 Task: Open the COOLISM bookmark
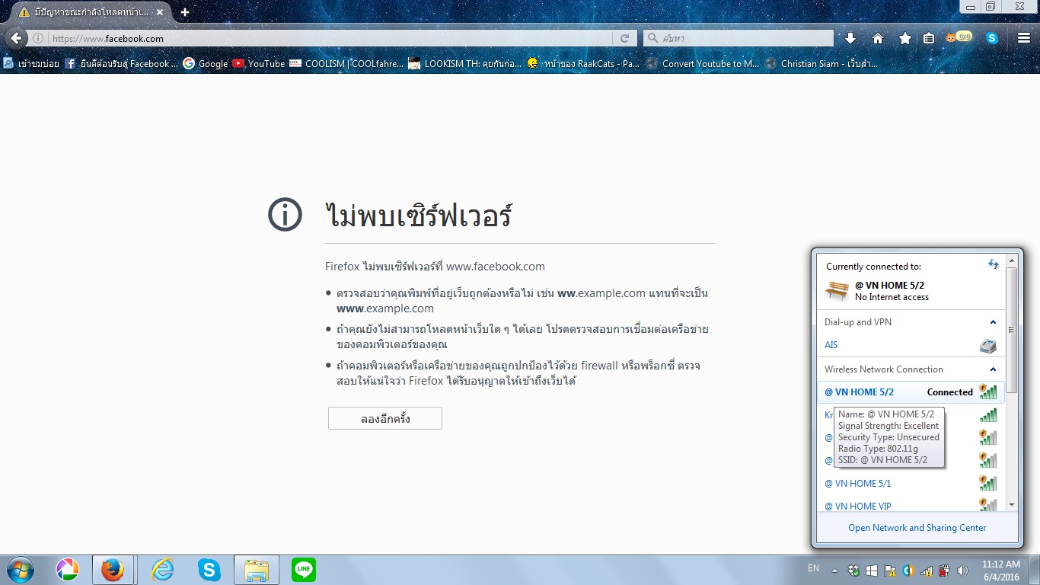tap(346, 64)
